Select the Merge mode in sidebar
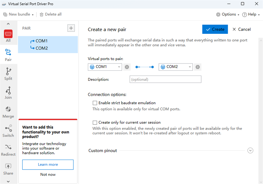263x184 pixels. tap(8, 112)
